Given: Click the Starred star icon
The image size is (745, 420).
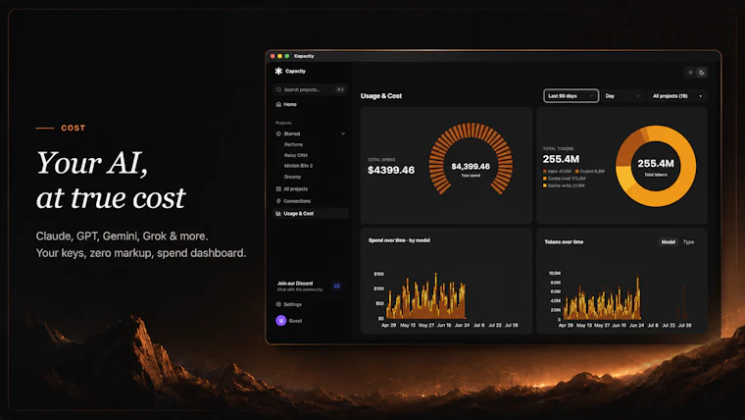Looking at the screenshot, I should click(x=278, y=133).
